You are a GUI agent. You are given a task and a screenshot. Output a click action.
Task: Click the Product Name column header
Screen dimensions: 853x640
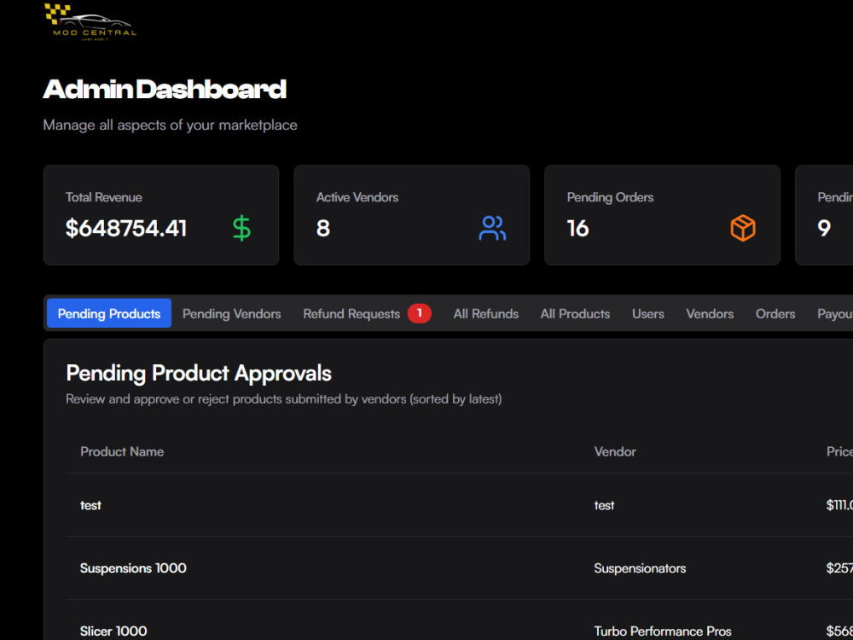[x=122, y=451]
